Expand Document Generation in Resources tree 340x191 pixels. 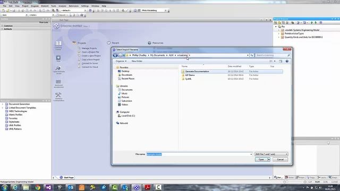[x=3, y=104]
